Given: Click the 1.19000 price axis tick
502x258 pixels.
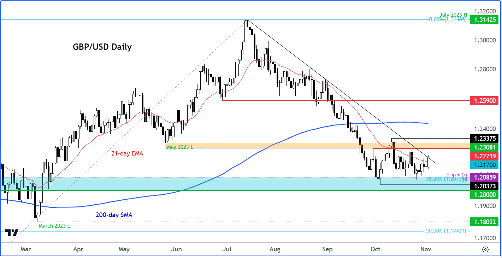Looking at the screenshot, I should pos(486,206).
